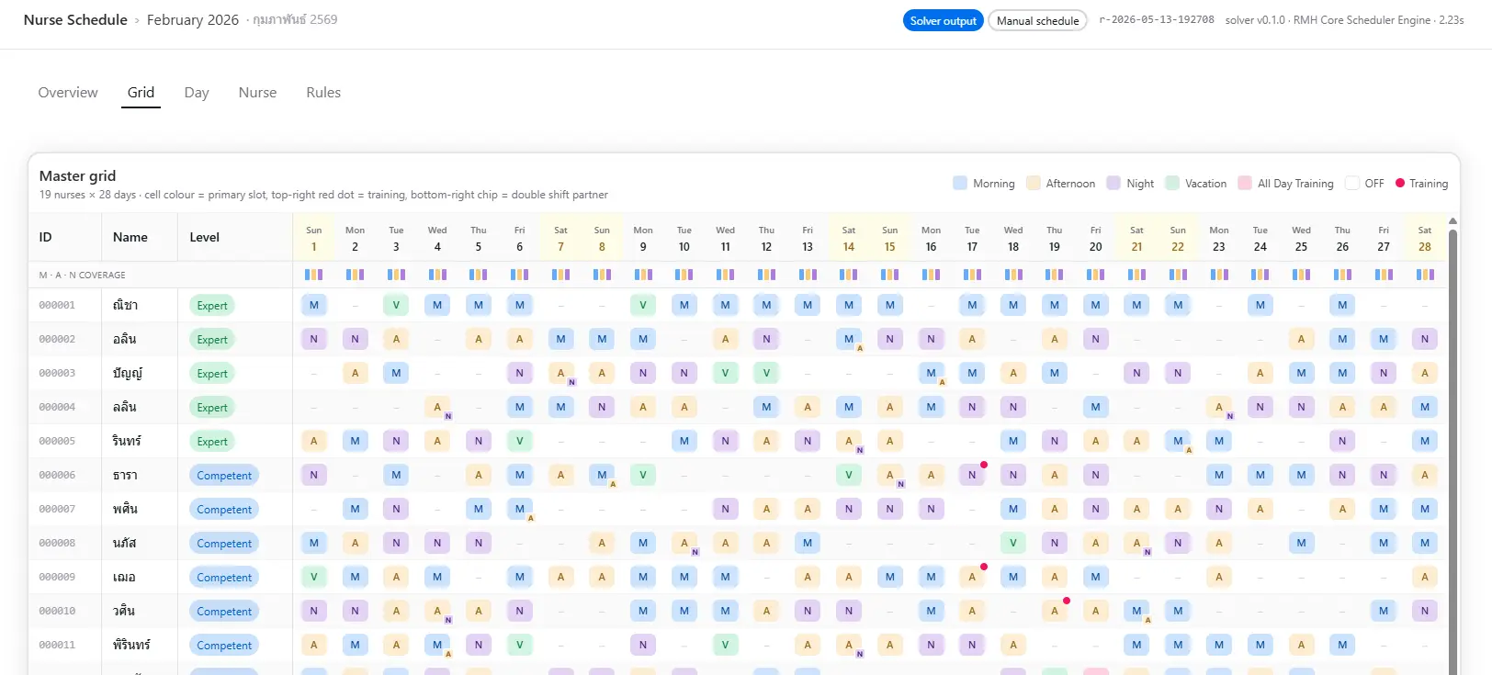This screenshot has width=1492, height=675.
Task: Select the V cell for 000003 on Wed 11
Action: 725,373
